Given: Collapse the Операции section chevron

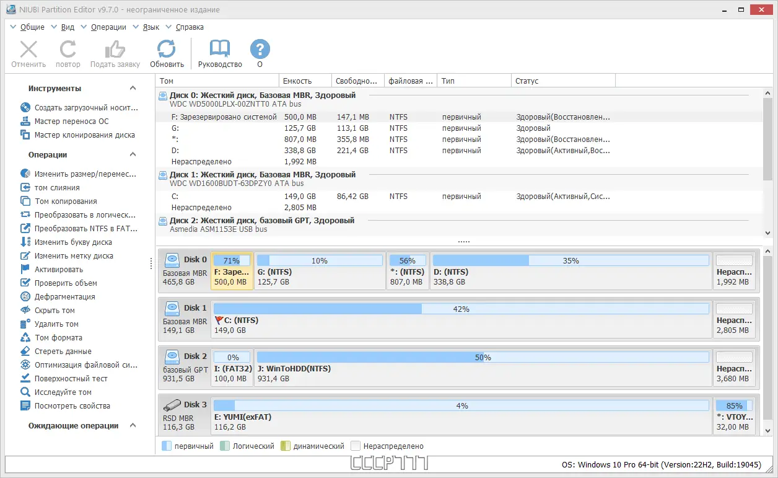Looking at the screenshot, I should pos(133,155).
